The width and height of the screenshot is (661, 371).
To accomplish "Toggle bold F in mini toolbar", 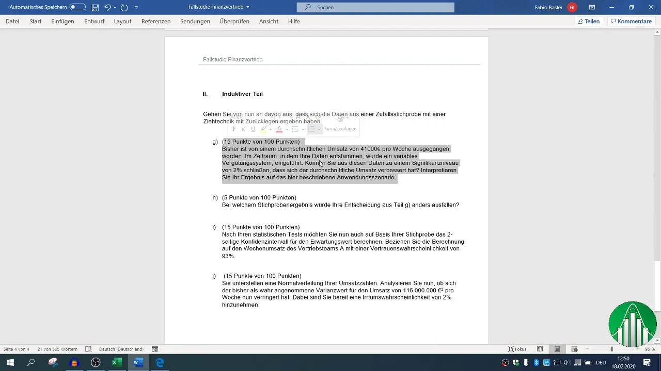I will coord(234,129).
